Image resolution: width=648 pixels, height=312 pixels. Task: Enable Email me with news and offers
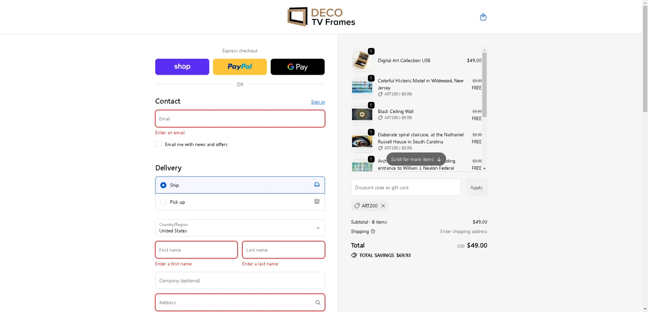[159, 144]
